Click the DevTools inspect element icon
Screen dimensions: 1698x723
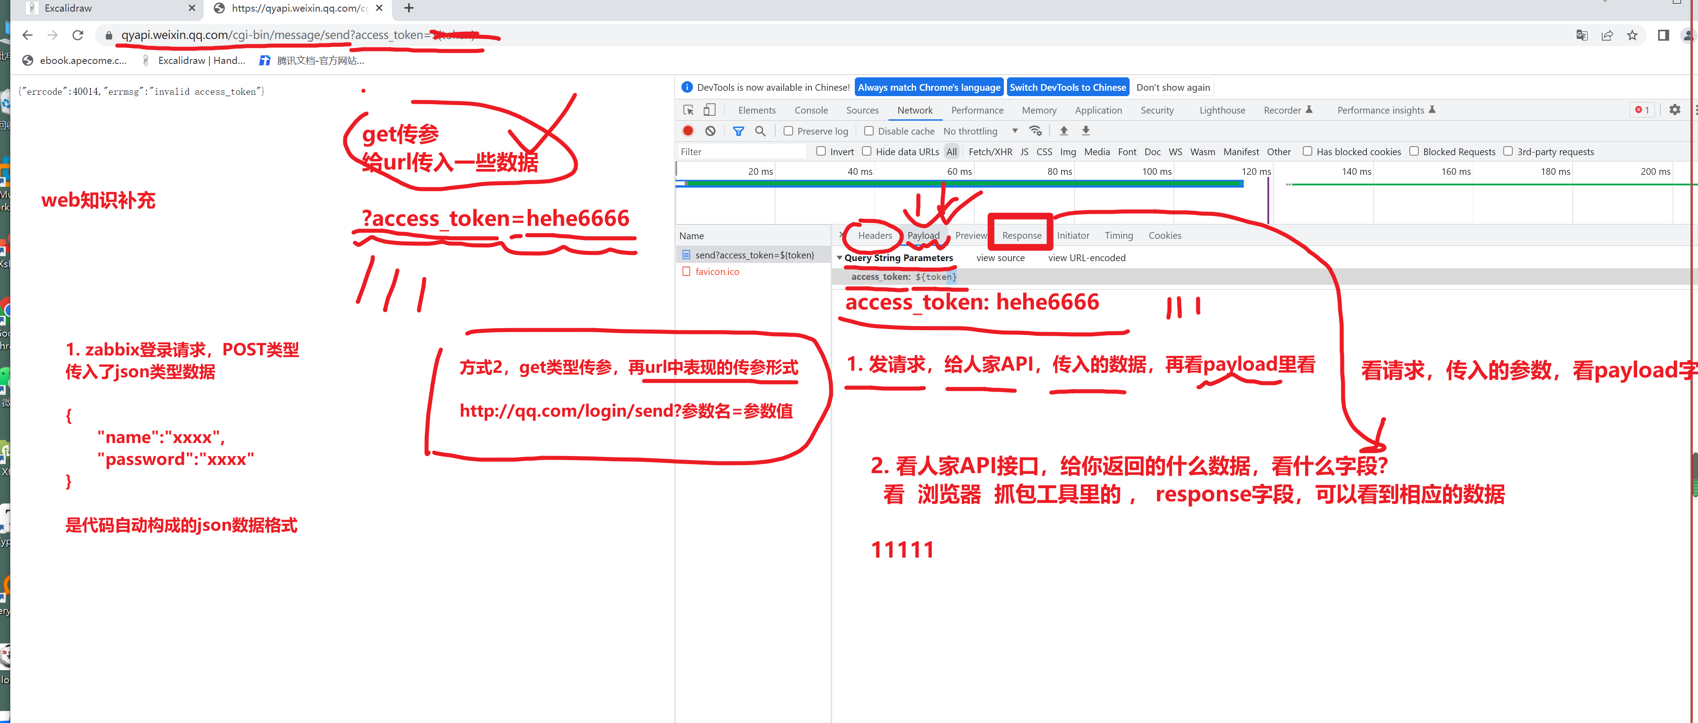[688, 110]
